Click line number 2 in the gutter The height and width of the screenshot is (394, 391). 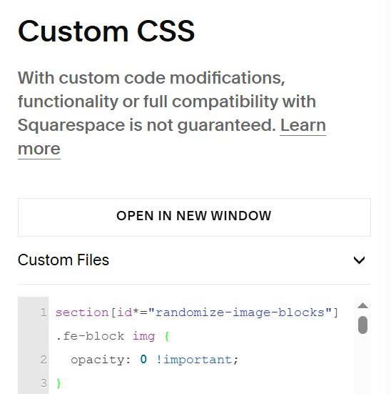click(x=44, y=360)
